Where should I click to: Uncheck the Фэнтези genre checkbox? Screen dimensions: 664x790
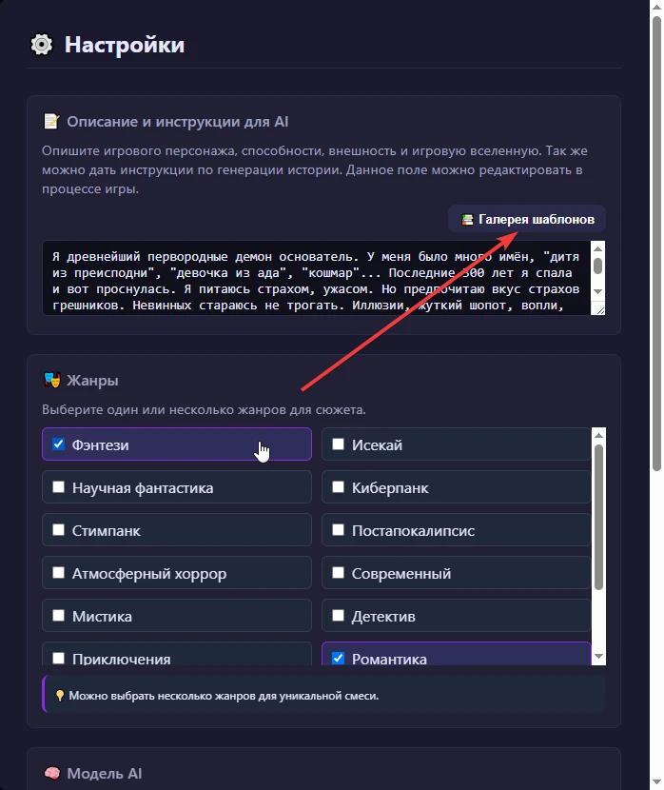tap(58, 444)
